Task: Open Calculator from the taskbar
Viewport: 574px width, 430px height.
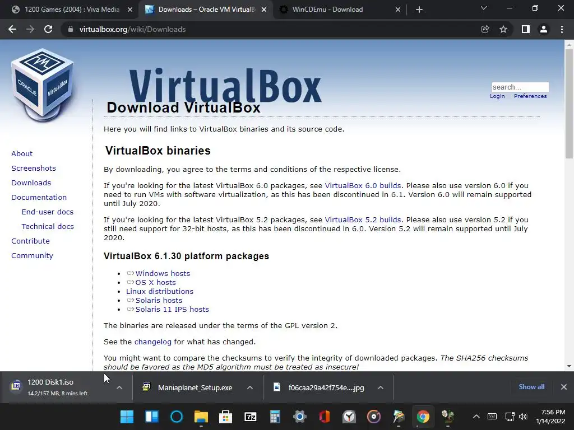Action: pyautogui.click(x=275, y=417)
